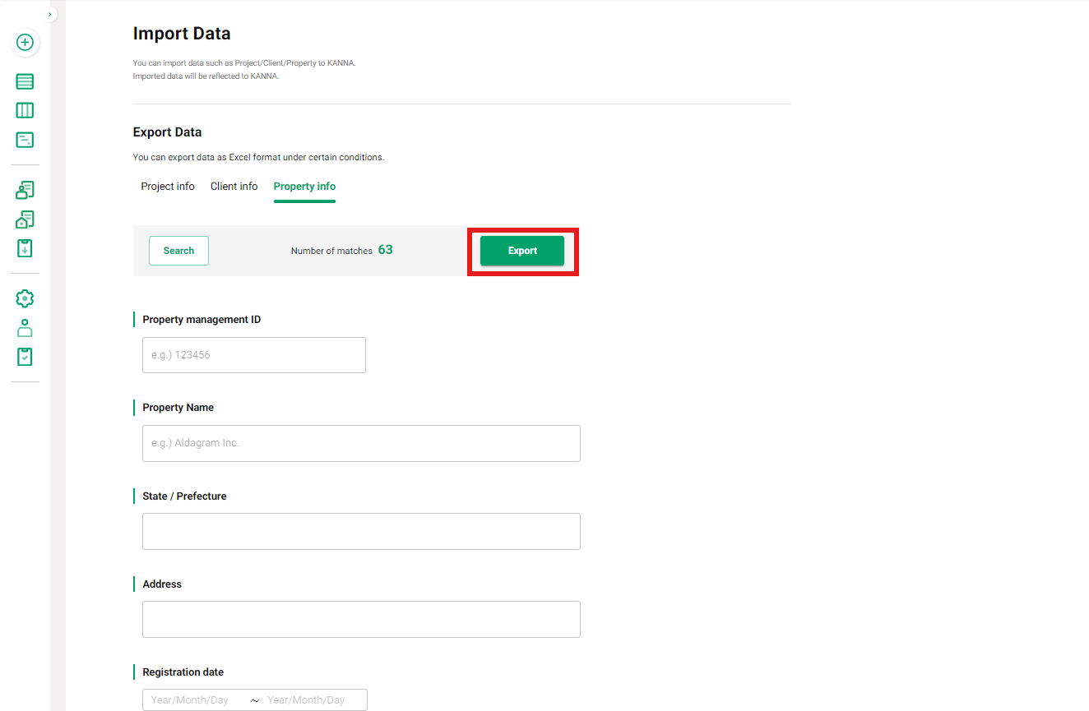Click inside the Property Name input field
This screenshot has width=1089, height=711.
pos(360,443)
